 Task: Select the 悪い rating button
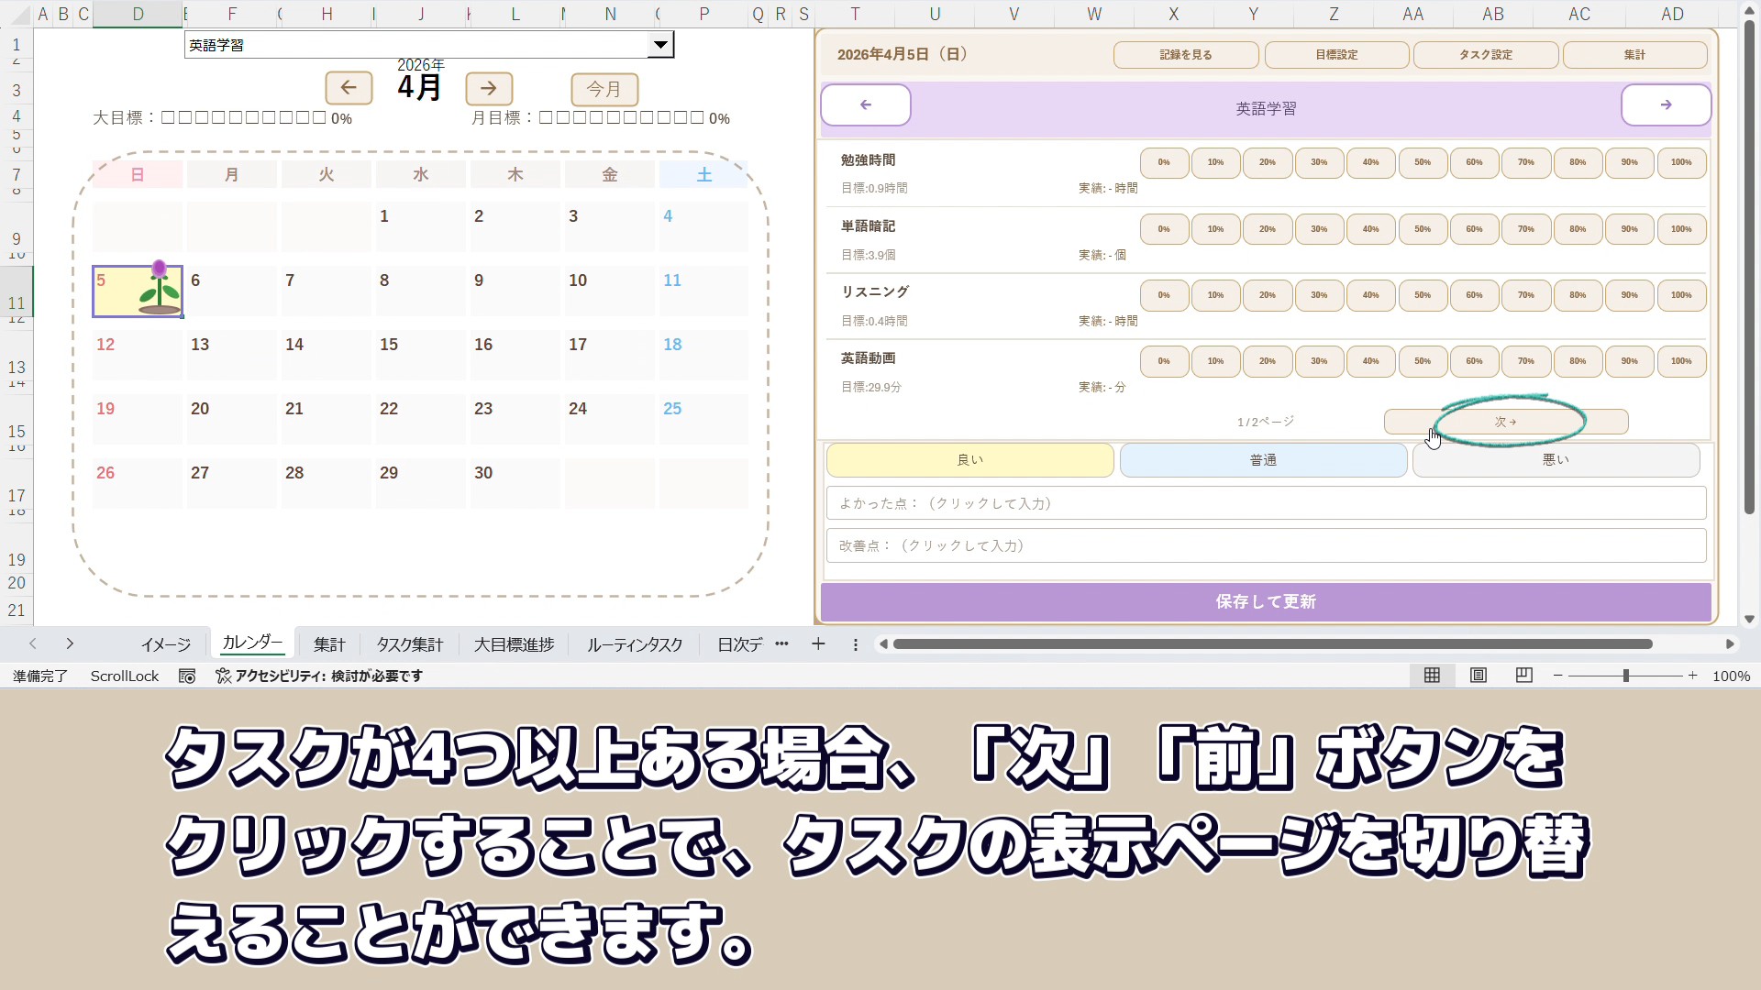click(x=1556, y=460)
